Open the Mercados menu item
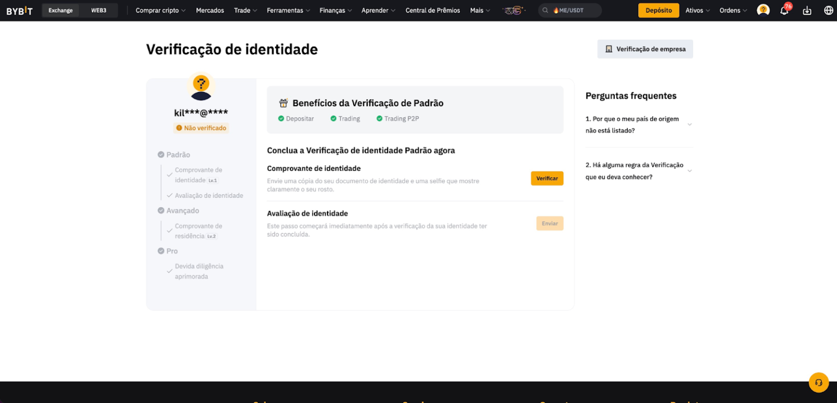Image resolution: width=837 pixels, height=403 pixels. [210, 10]
